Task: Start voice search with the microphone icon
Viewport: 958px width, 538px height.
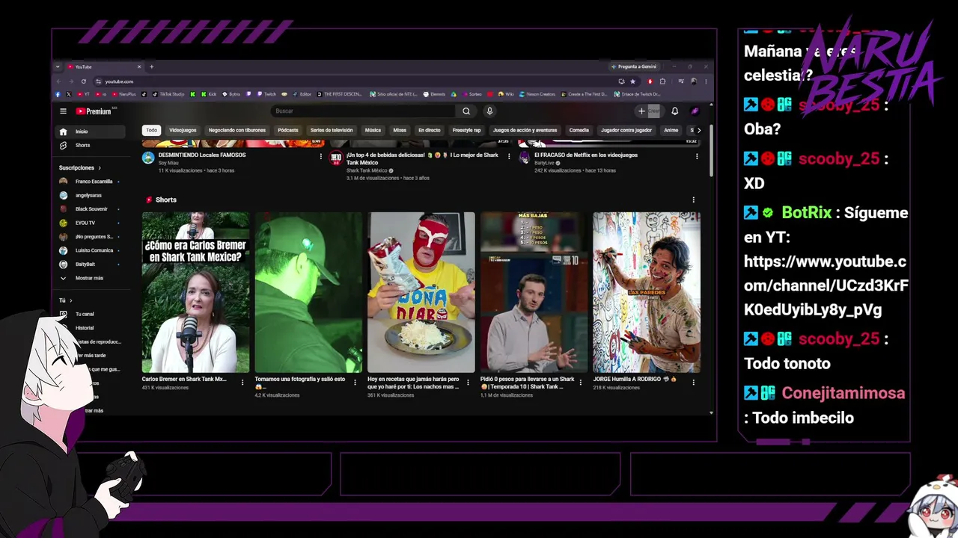Action: [489, 111]
